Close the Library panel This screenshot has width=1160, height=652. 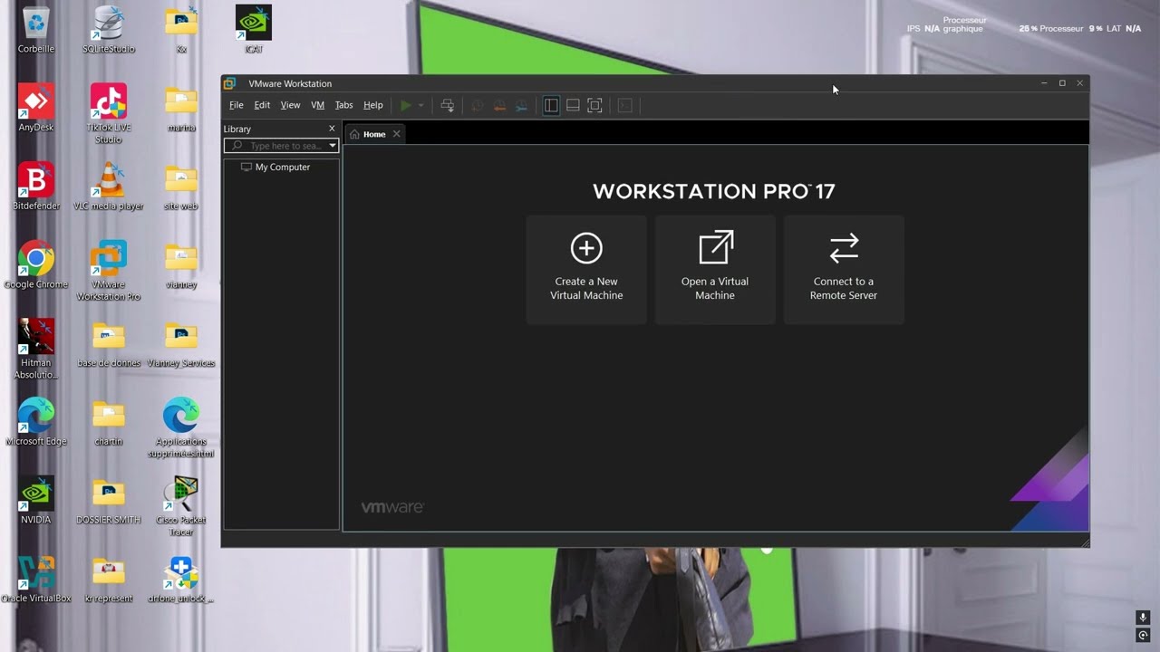pyautogui.click(x=332, y=129)
